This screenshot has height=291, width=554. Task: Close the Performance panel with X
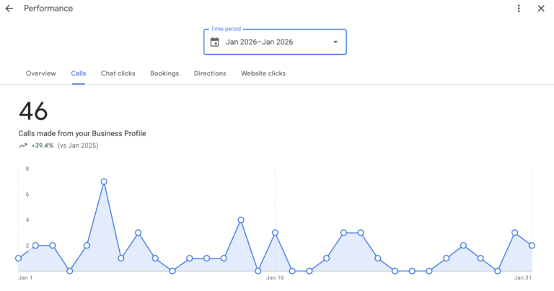[541, 9]
